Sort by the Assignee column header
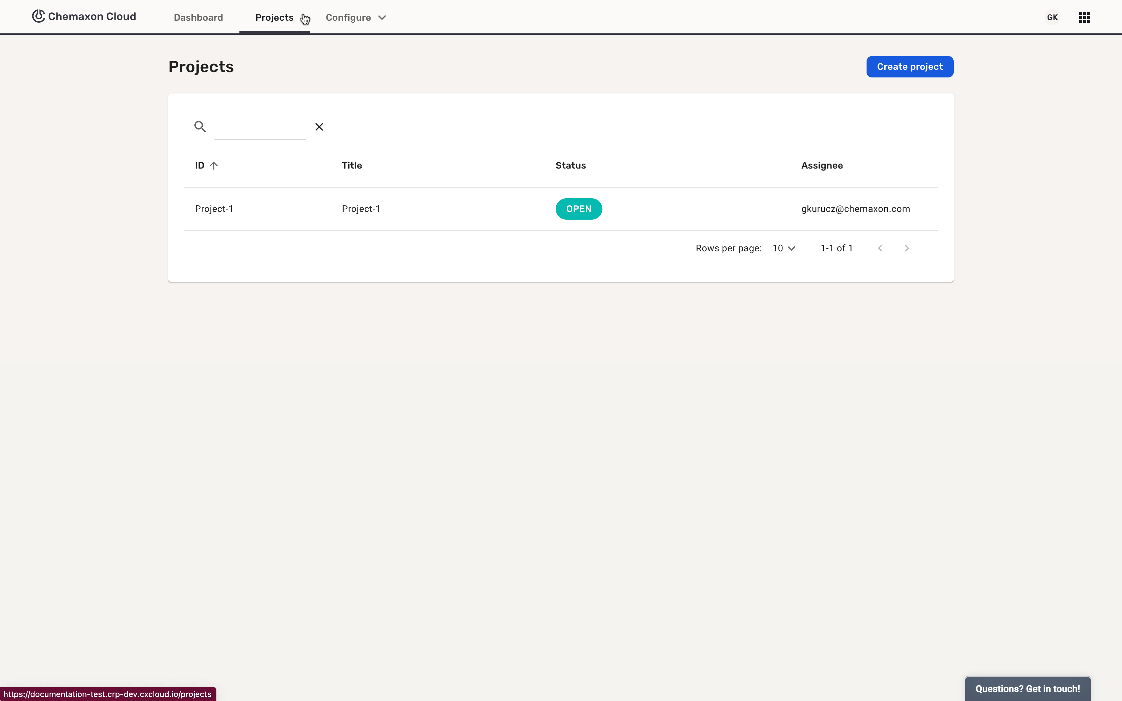The height and width of the screenshot is (701, 1122). (821, 166)
